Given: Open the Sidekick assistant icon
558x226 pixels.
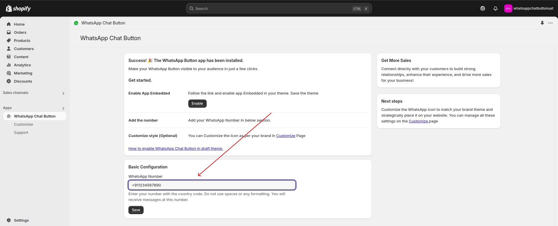Looking at the screenshot, I should point(483,8).
